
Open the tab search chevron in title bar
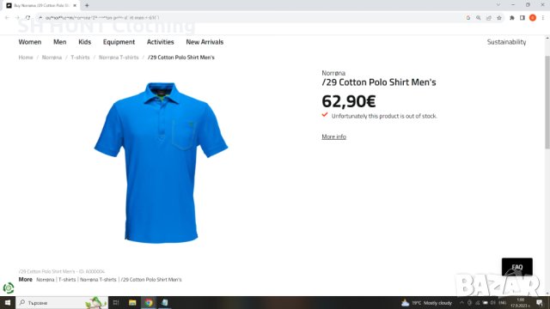click(498, 5)
